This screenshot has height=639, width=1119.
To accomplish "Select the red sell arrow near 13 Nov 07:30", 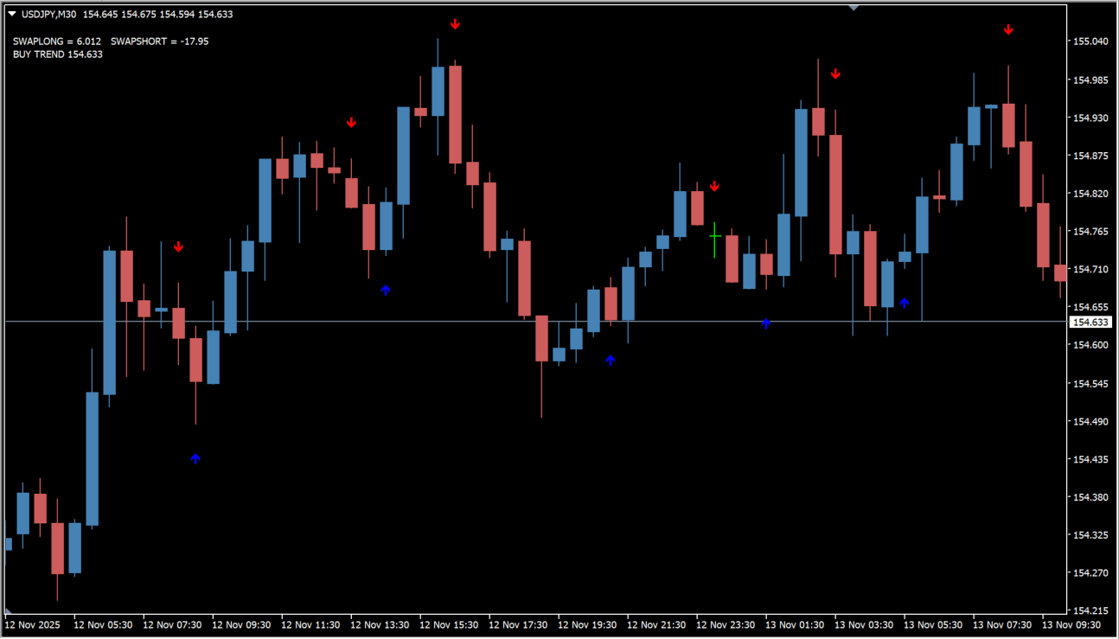I will tap(1008, 29).
